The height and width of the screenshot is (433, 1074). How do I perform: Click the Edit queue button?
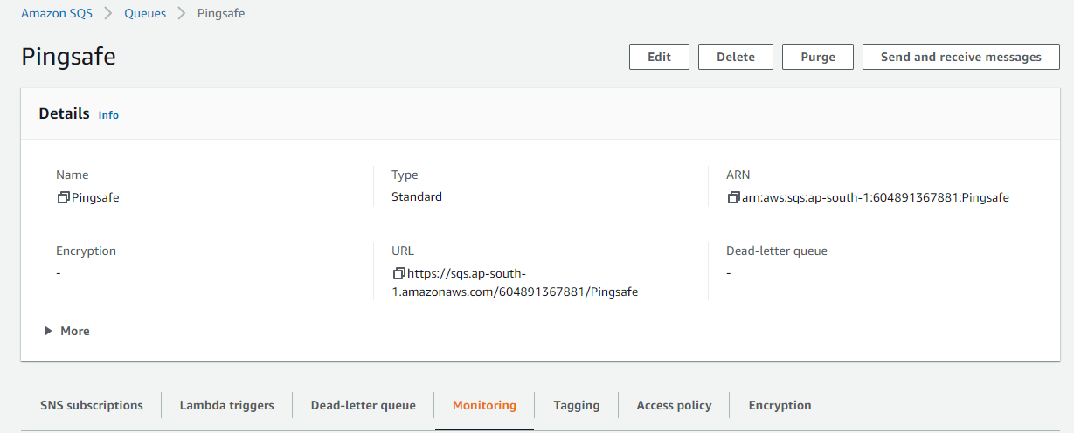tap(659, 57)
